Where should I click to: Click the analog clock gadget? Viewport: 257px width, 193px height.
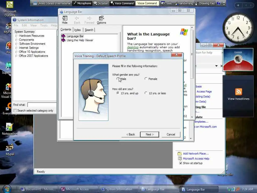pyautogui.click(x=238, y=28)
